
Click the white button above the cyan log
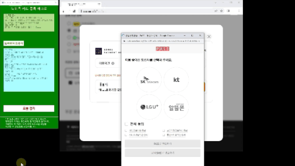click(14, 43)
